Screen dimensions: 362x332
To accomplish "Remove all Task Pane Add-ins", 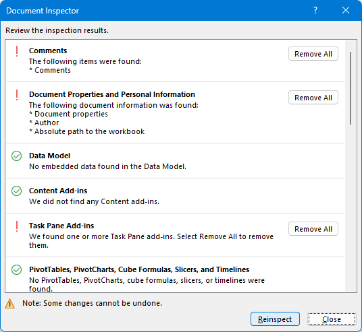I will (x=313, y=229).
